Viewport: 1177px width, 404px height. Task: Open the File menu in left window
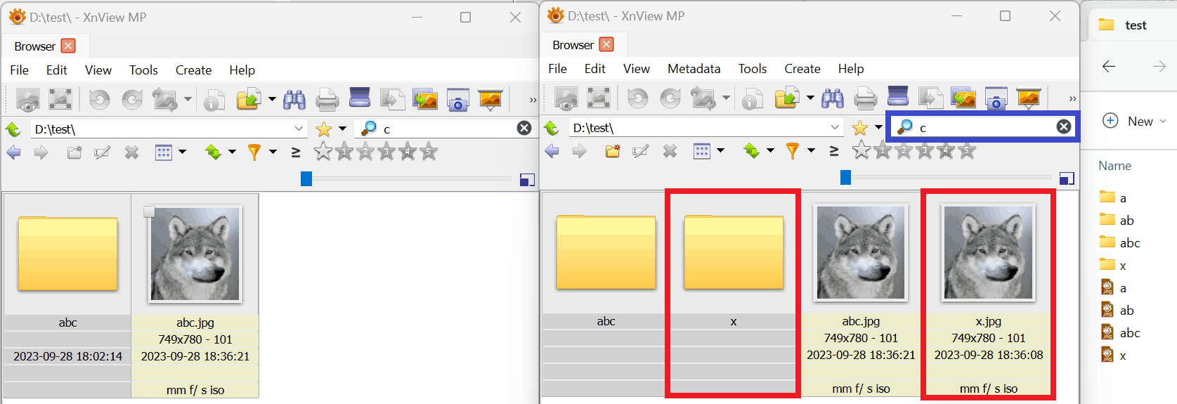click(x=20, y=70)
